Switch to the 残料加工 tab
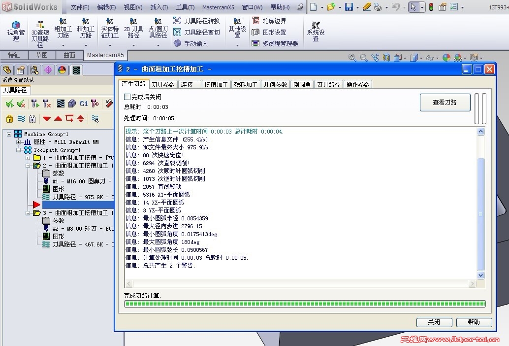 point(246,84)
